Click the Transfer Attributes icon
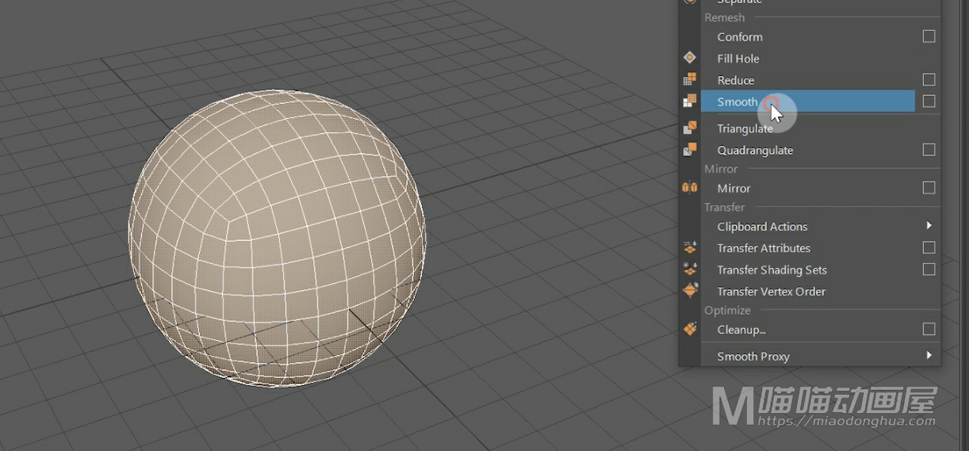 [x=690, y=247]
